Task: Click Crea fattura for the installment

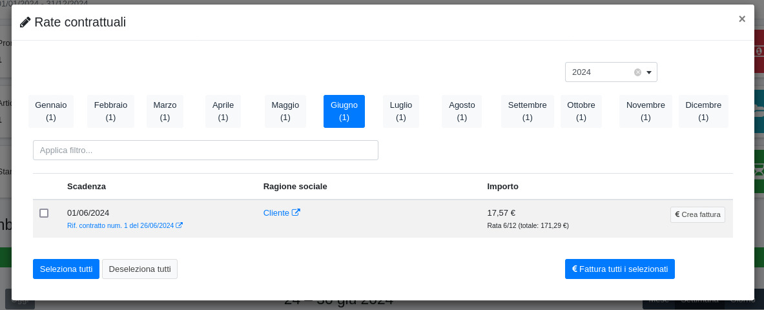Action: (x=697, y=214)
